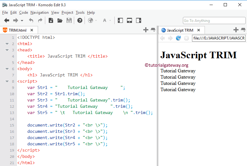
Task: Click the New File toolbar icon
Action: [51, 21]
